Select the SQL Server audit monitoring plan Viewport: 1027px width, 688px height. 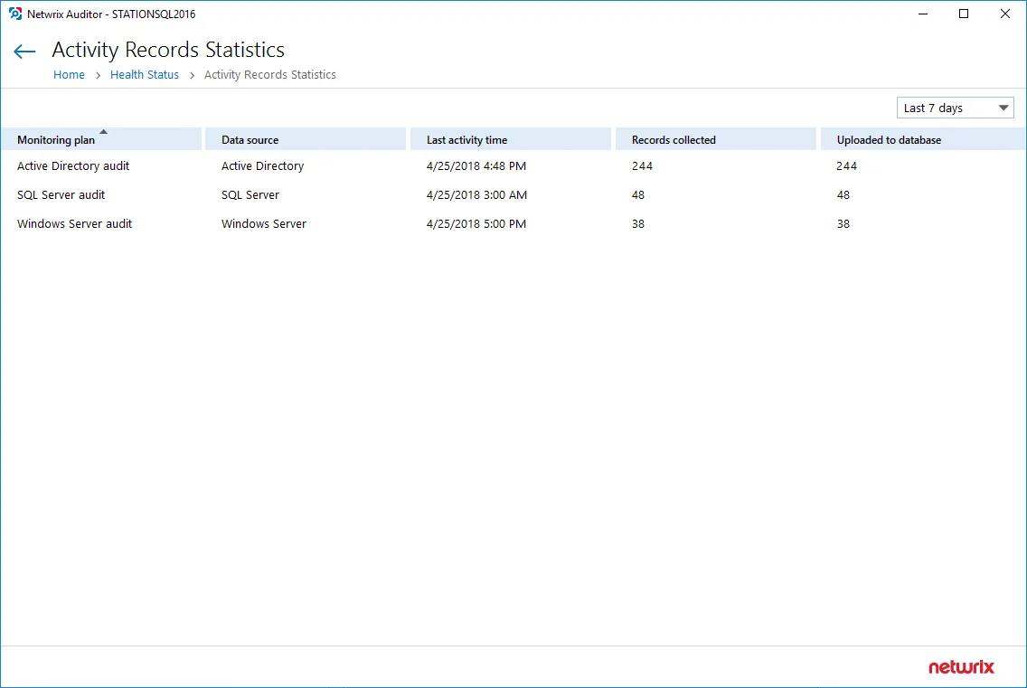[61, 194]
